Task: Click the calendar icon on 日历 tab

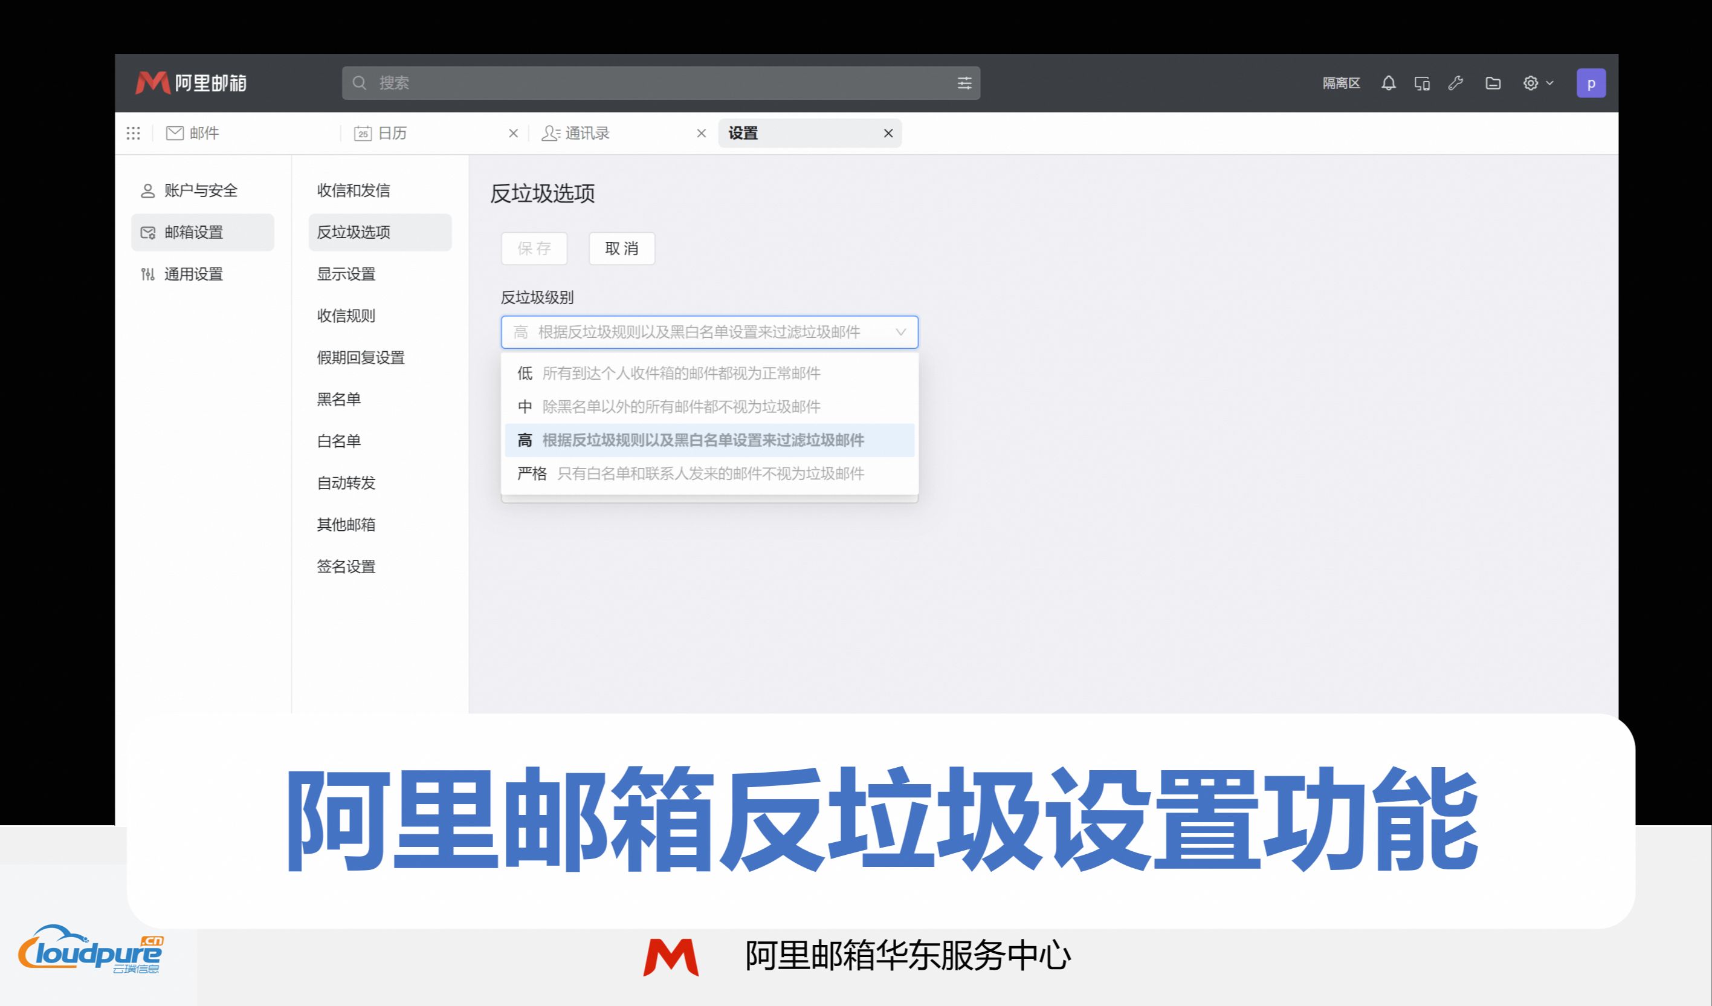Action: [x=363, y=133]
